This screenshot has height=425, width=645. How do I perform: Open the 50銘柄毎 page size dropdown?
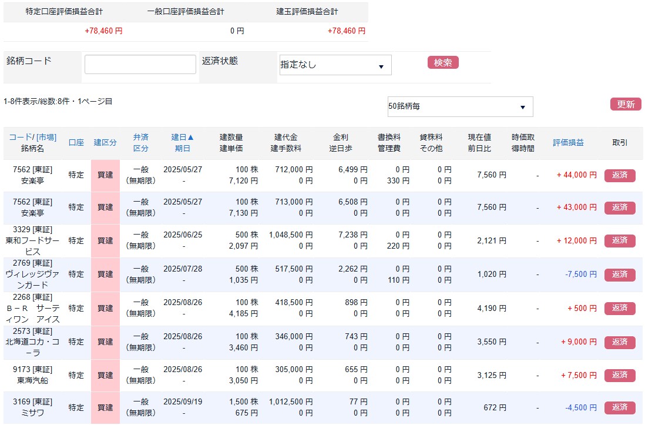click(x=460, y=107)
